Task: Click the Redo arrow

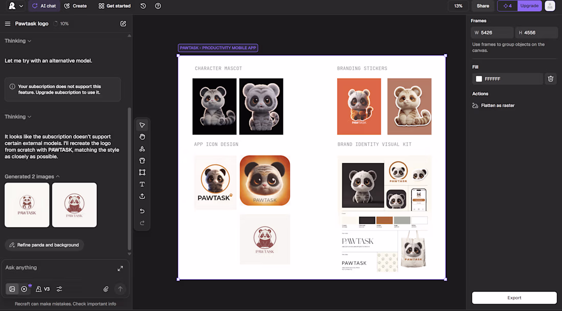Action: (x=142, y=223)
